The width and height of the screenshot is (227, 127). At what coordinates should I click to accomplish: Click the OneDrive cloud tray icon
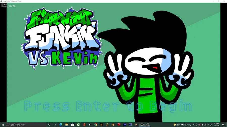pyautogui.click(x=200, y=125)
